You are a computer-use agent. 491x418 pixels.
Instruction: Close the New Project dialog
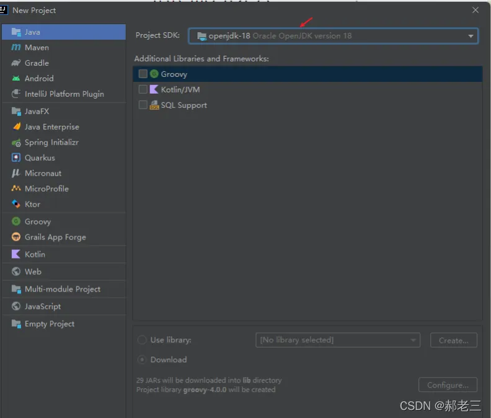pyautogui.click(x=476, y=10)
